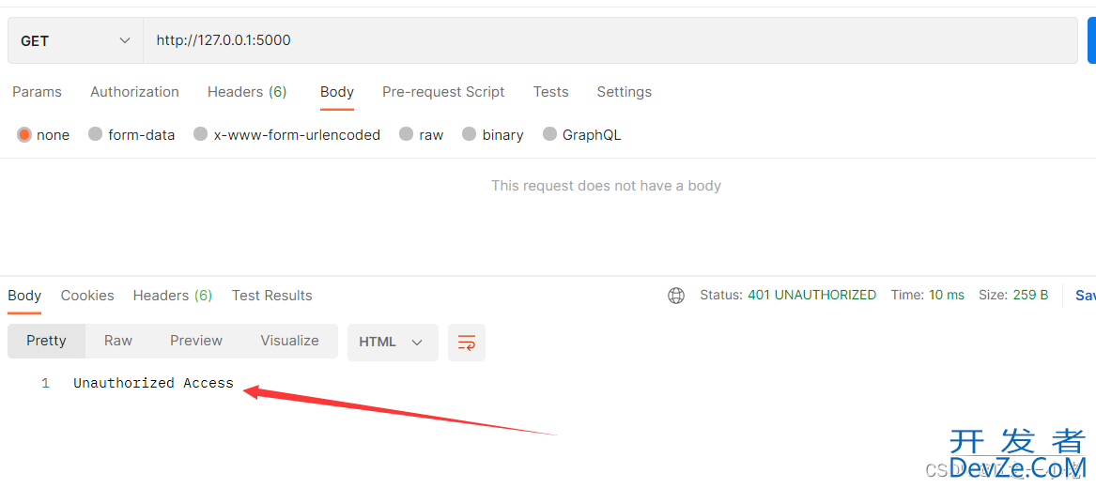Choose the GraphQL body type
1096x488 pixels.
pyautogui.click(x=550, y=135)
